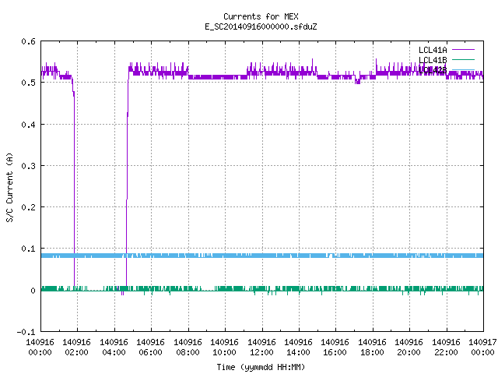
Task: Click the green LCL41B trace near 0 A
Action: [x=262, y=288]
